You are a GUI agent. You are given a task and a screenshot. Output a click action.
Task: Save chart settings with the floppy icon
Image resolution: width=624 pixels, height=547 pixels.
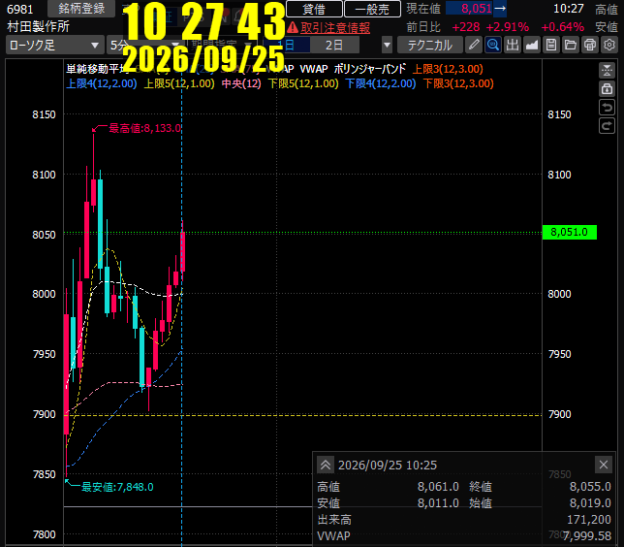click(x=551, y=45)
